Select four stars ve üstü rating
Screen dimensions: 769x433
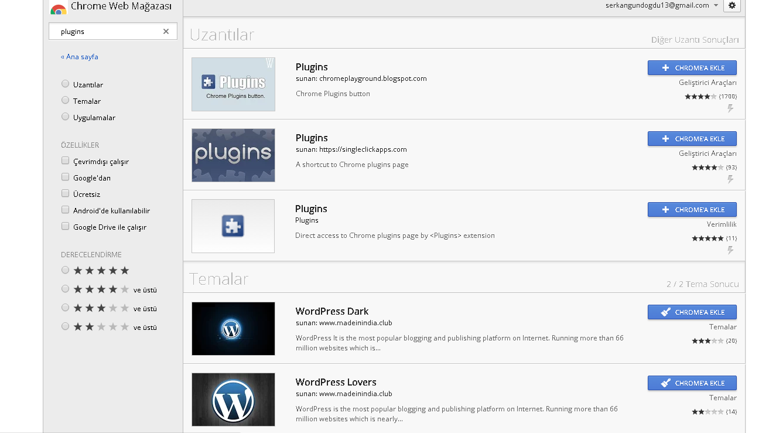click(65, 289)
